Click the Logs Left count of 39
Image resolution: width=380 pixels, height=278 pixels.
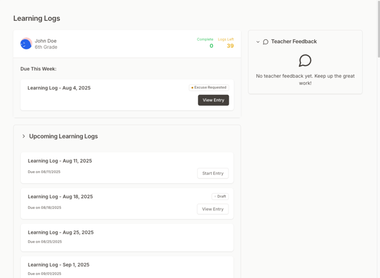(230, 46)
